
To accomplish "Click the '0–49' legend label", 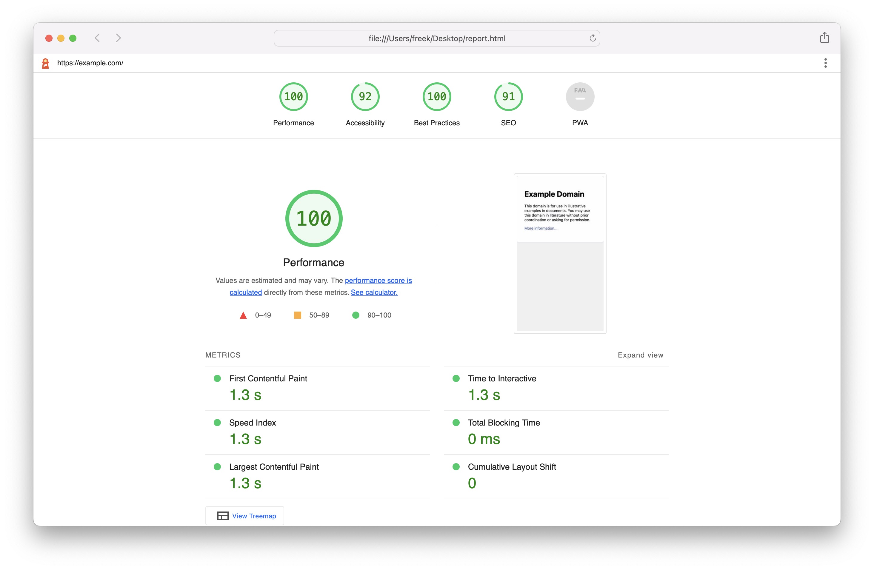I will point(263,315).
